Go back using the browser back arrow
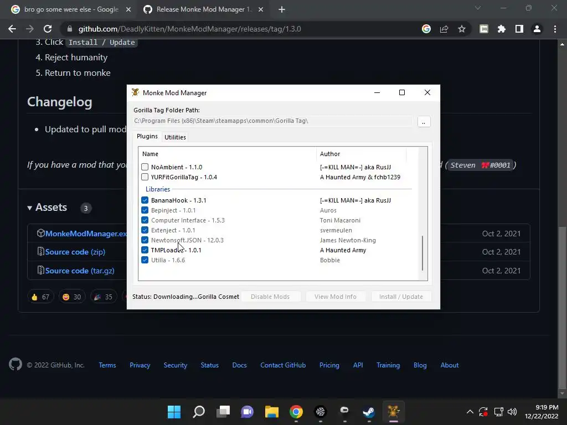This screenshot has height=425, width=567. (12, 29)
